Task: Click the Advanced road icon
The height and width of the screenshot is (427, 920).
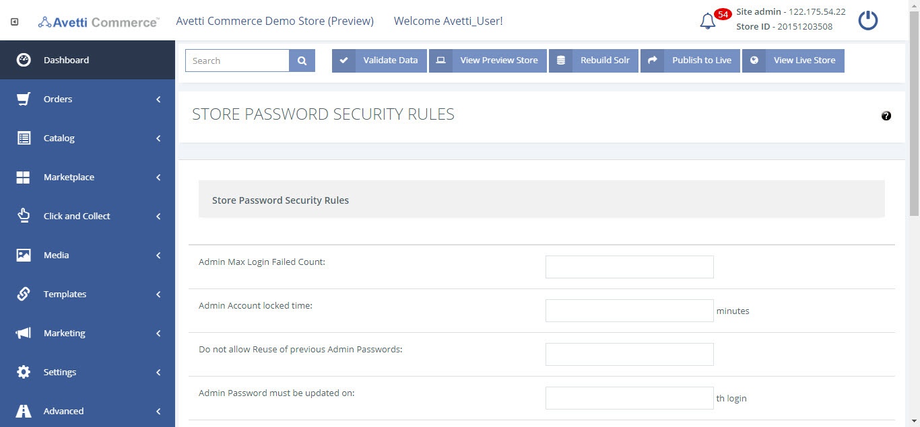Action: pos(24,411)
